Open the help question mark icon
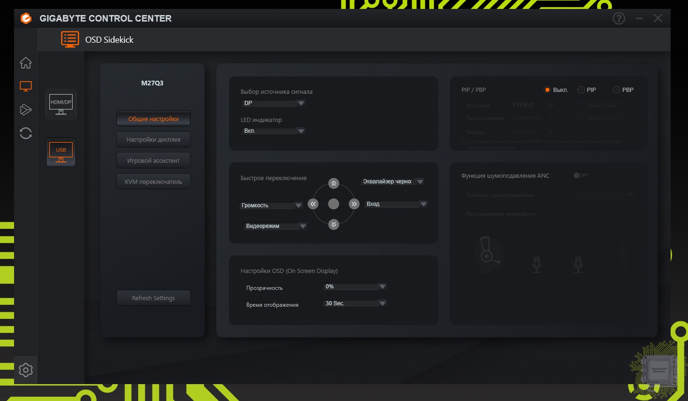 [x=619, y=18]
